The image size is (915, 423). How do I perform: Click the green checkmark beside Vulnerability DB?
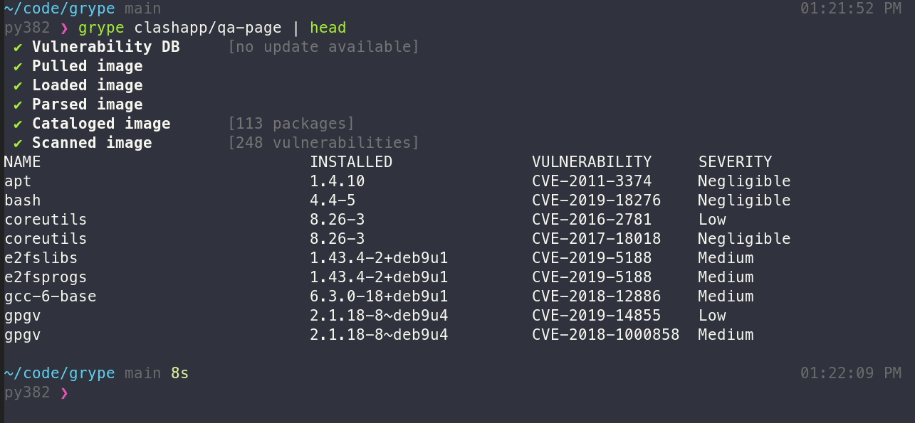(x=18, y=47)
